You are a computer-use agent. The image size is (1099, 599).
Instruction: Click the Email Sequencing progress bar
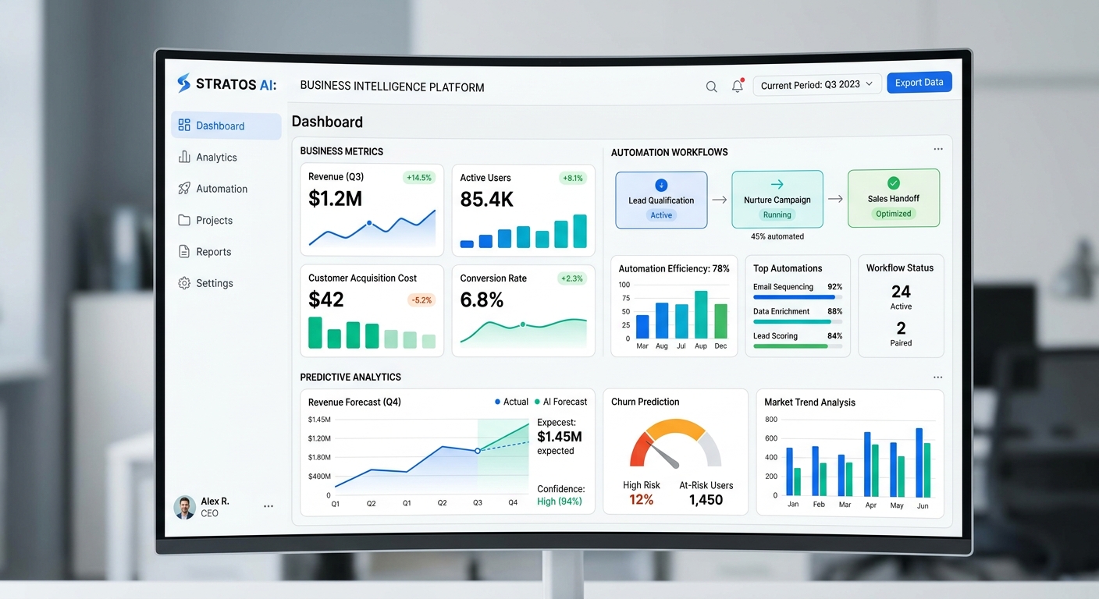tap(798, 297)
